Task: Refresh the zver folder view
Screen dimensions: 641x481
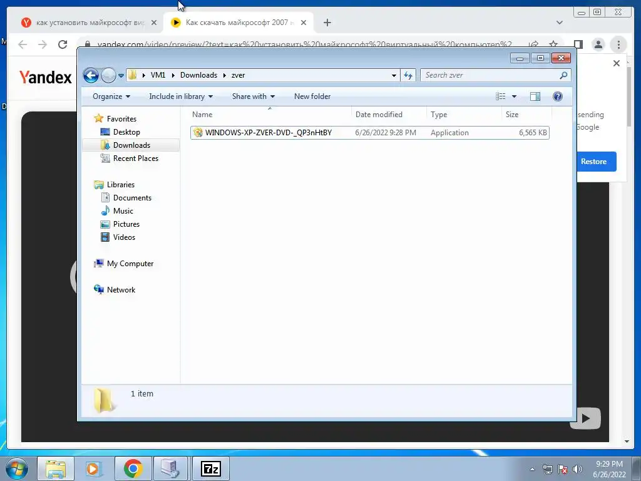Action: 408,75
